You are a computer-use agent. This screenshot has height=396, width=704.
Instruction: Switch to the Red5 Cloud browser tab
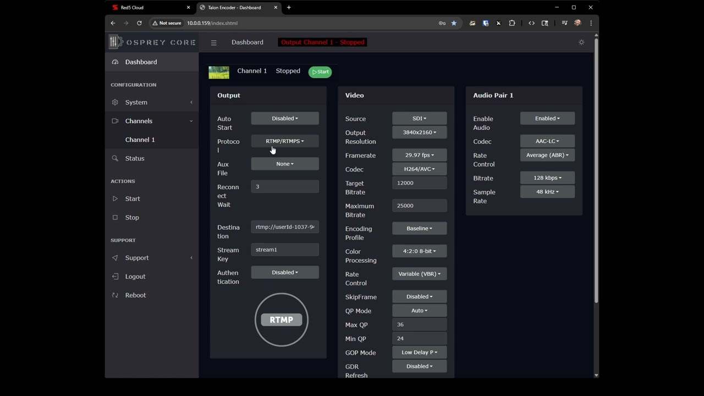point(151,8)
